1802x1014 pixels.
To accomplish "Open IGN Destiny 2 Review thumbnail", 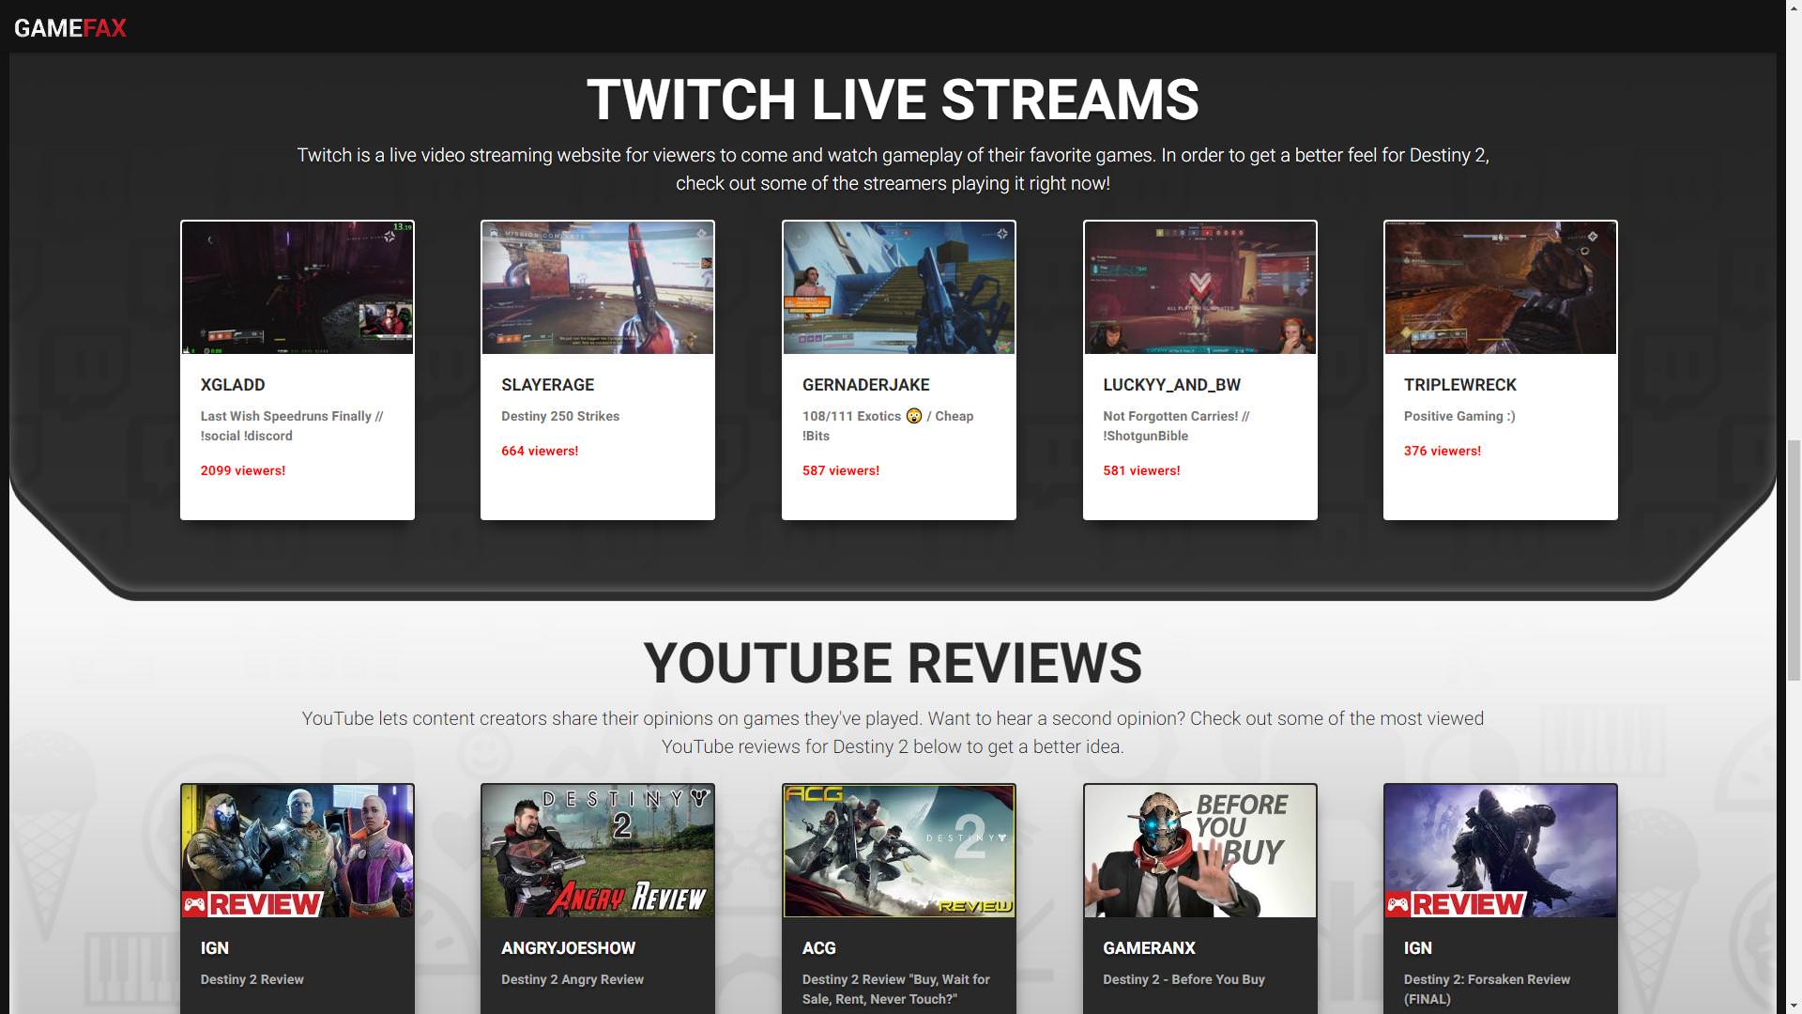I will 298,851.
